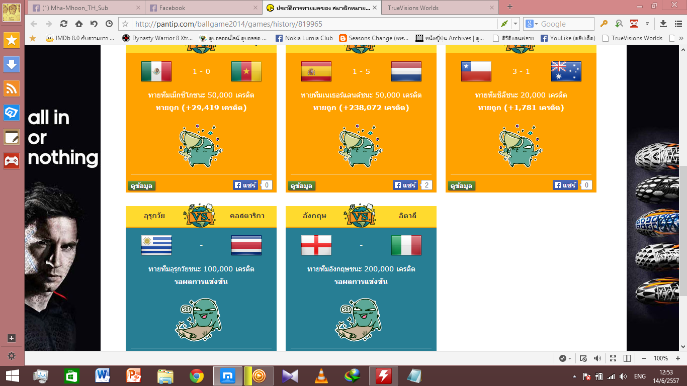Add a sidebar extension with the plus icon
Image resolution: width=687 pixels, height=386 pixels.
point(12,338)
